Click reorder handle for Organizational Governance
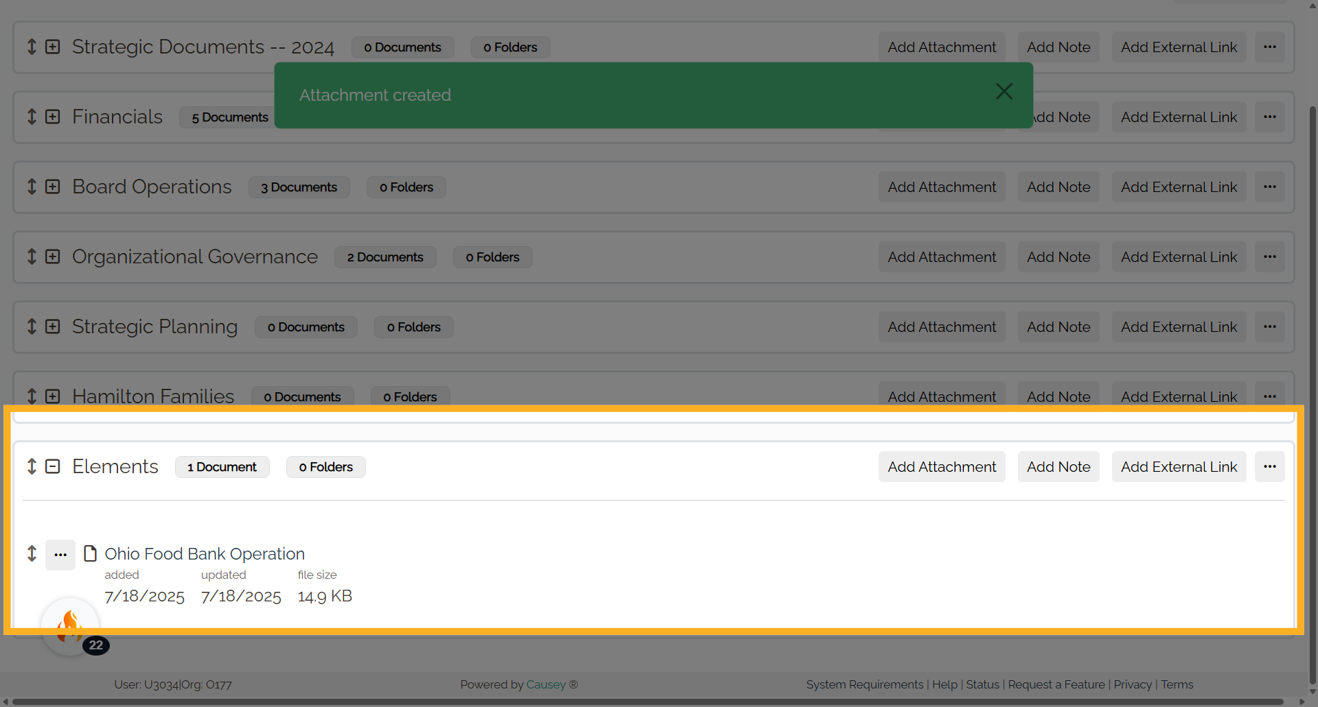This screenshot has height=707, width=1318. pyautogui.click(x=32, y=256)
